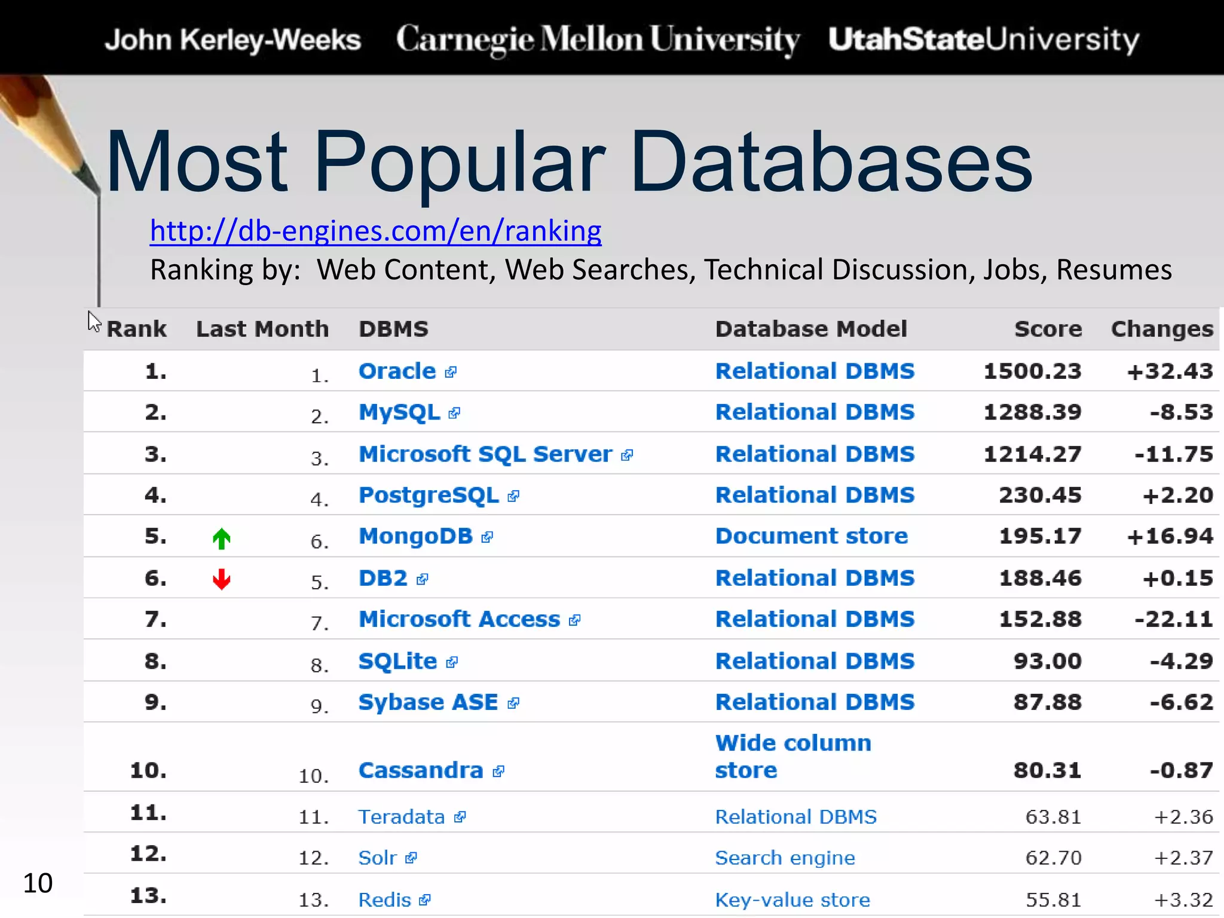Click external link icon beside Microsoft Access
Screen dimensions: 1224x918
[575, 620]
